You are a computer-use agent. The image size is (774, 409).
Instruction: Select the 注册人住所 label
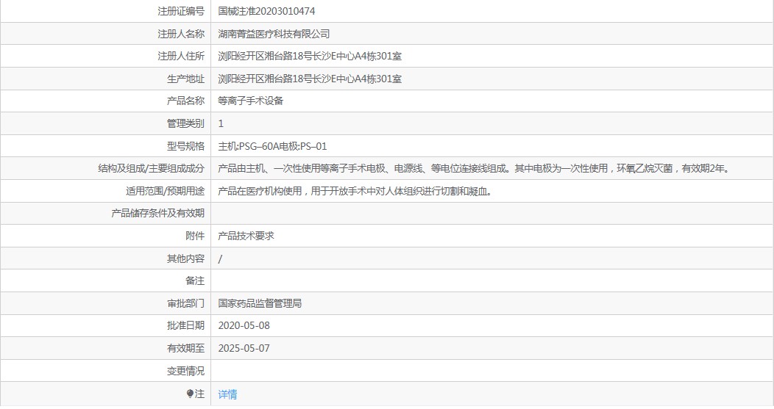(x=181, y=57)
